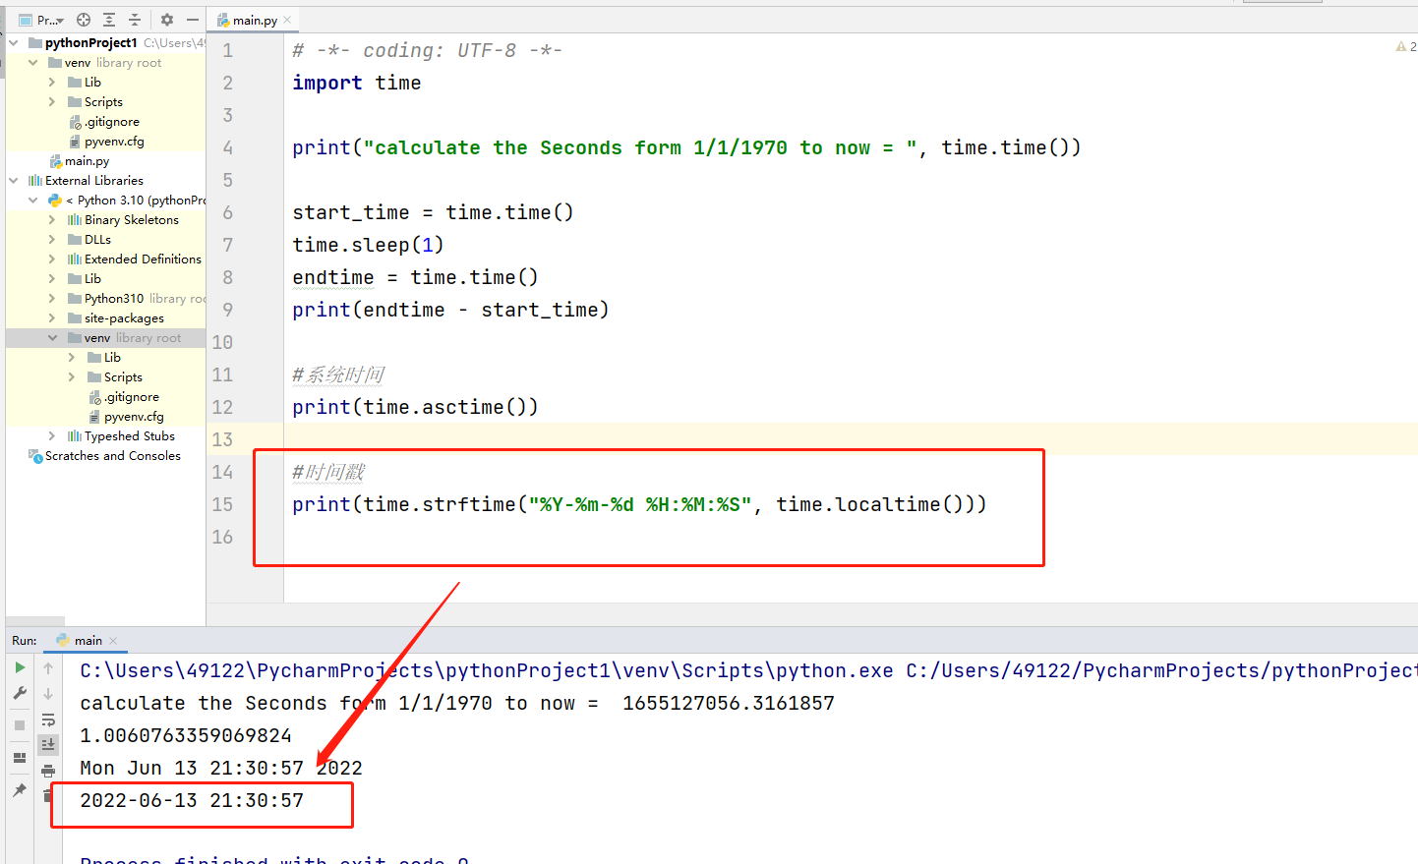Open Project panel gear options
Image resolution: width=1418 pixels, height=864 pixels.
pyautogui.click(x=167, y=20)
